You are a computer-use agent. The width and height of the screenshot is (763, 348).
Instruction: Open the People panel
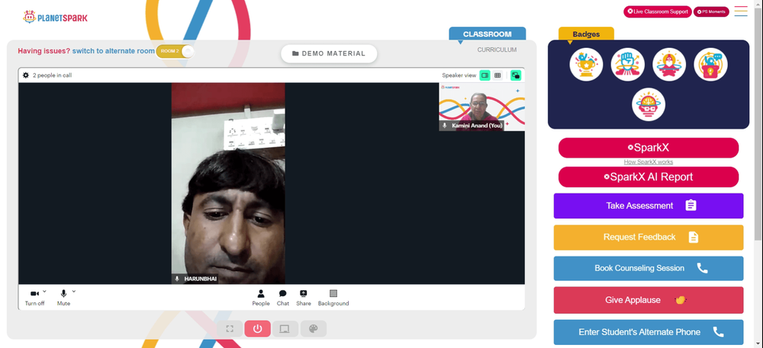click(261, 298)
